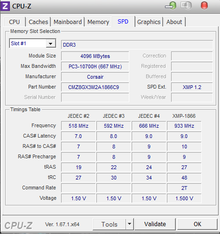Image resolution: width=220 pixels, height=237 pixels.
Task: Click the Validate button
Action: click(155, 224)
